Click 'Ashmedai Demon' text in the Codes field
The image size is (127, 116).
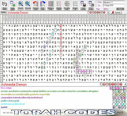[x=18, y=12]
